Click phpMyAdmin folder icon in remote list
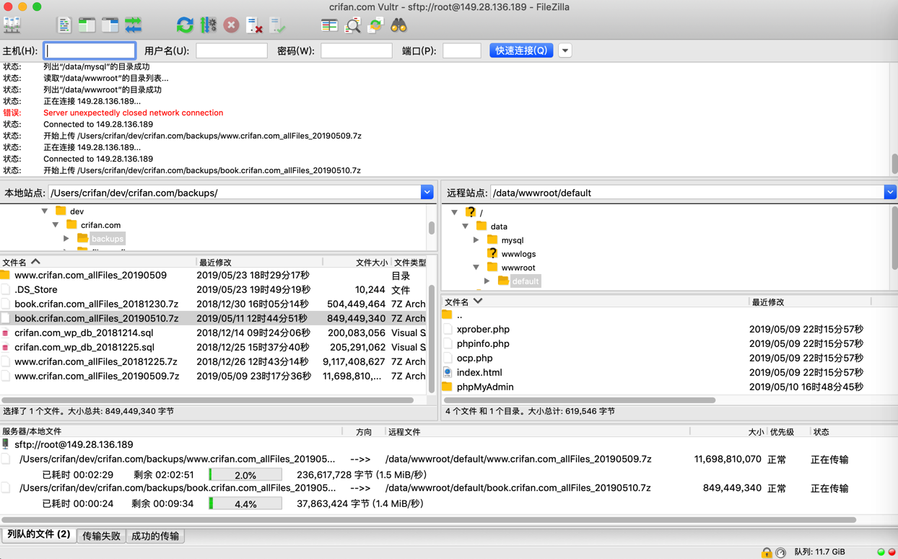Image resolution: width=898 pixels, height=559 pixels. 447,387
